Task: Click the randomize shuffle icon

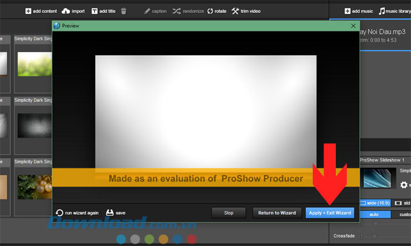Action: point(177,11)
